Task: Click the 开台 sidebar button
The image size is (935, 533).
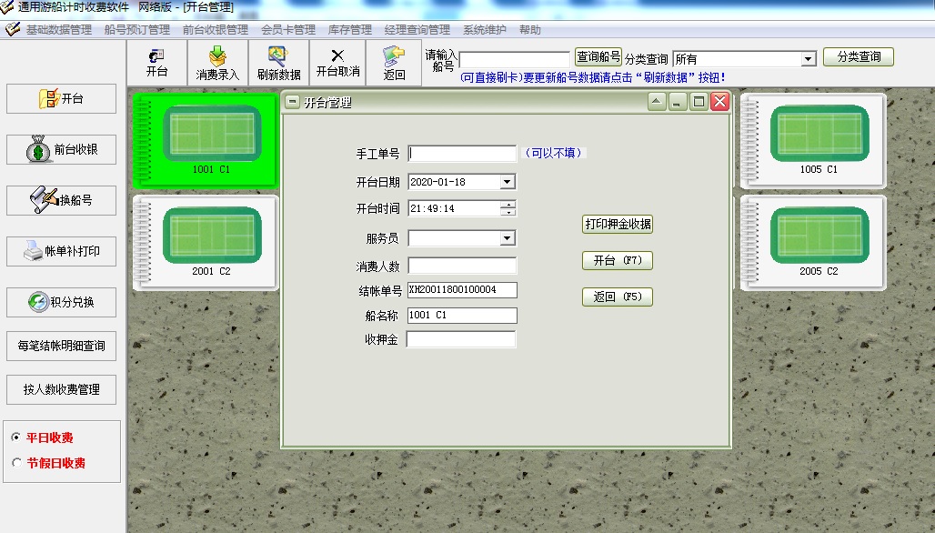Action: (62, 98)
